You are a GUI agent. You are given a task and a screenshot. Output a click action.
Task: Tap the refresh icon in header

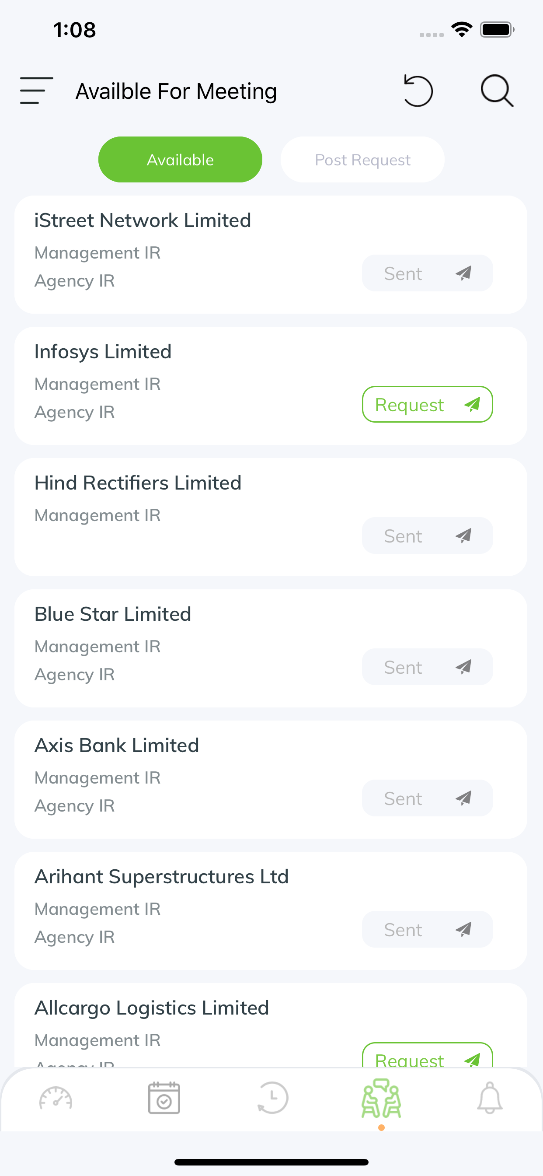(x=418, y=91)
